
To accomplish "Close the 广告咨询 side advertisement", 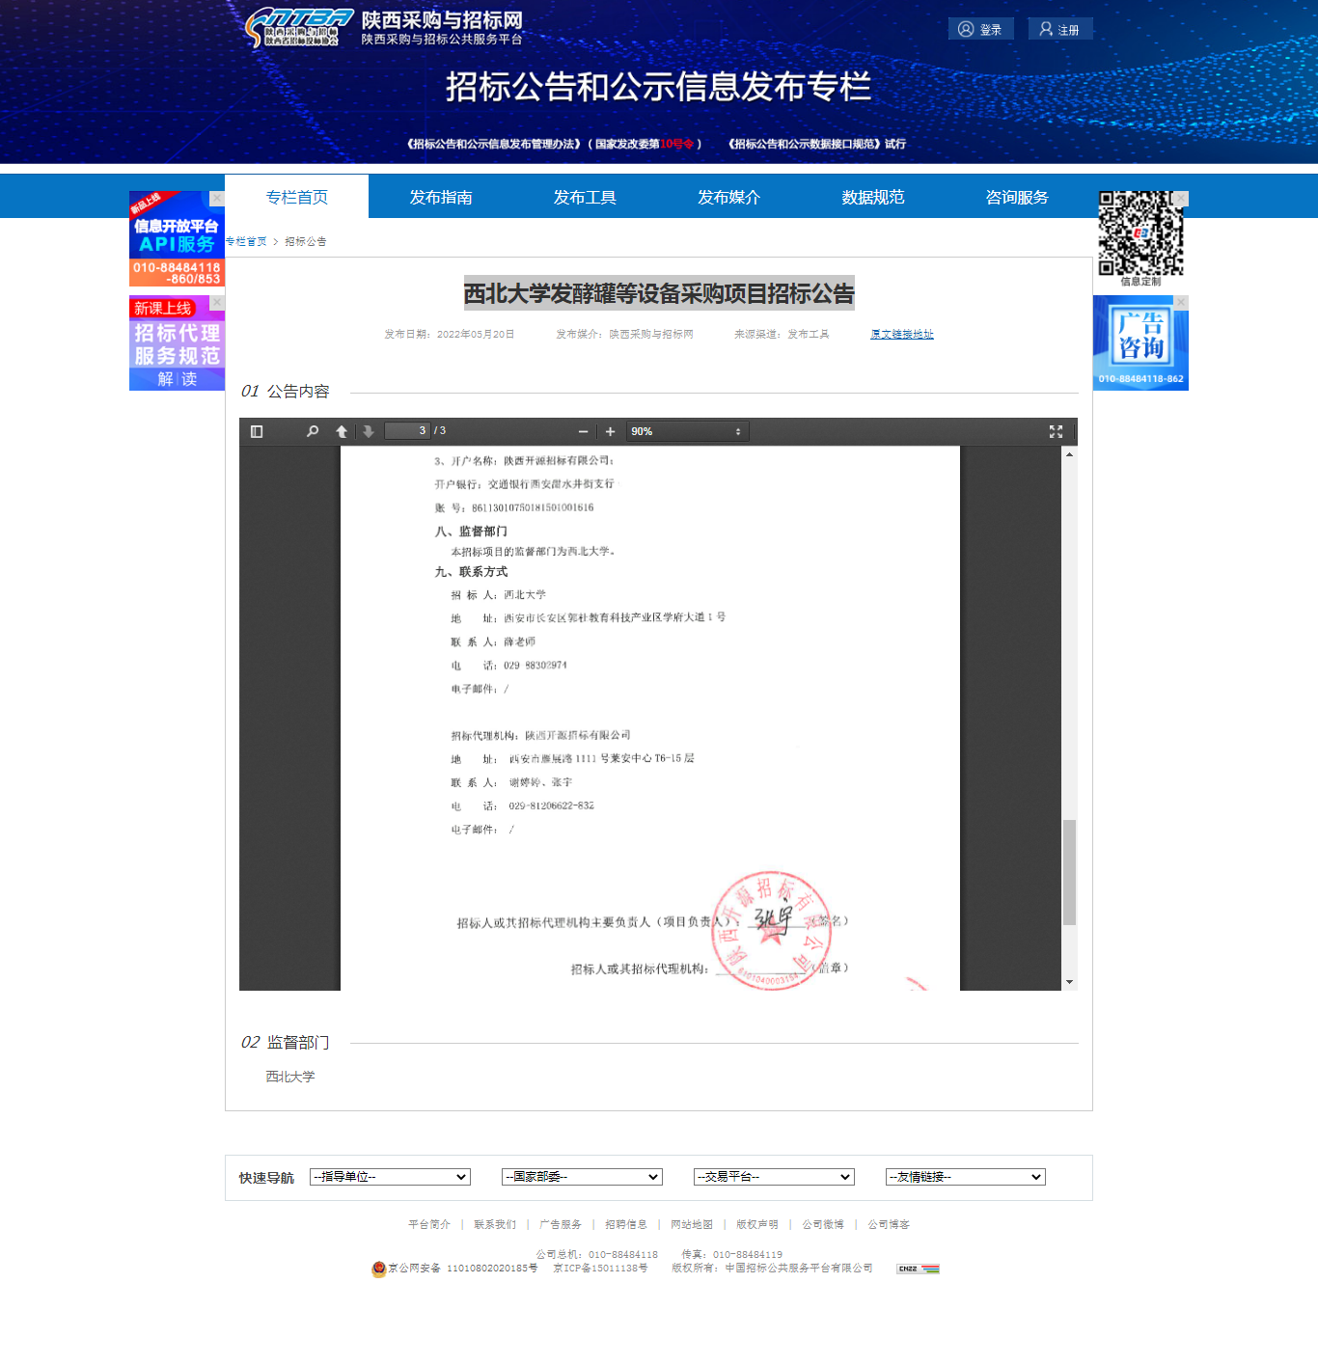I will [1181, 302].
